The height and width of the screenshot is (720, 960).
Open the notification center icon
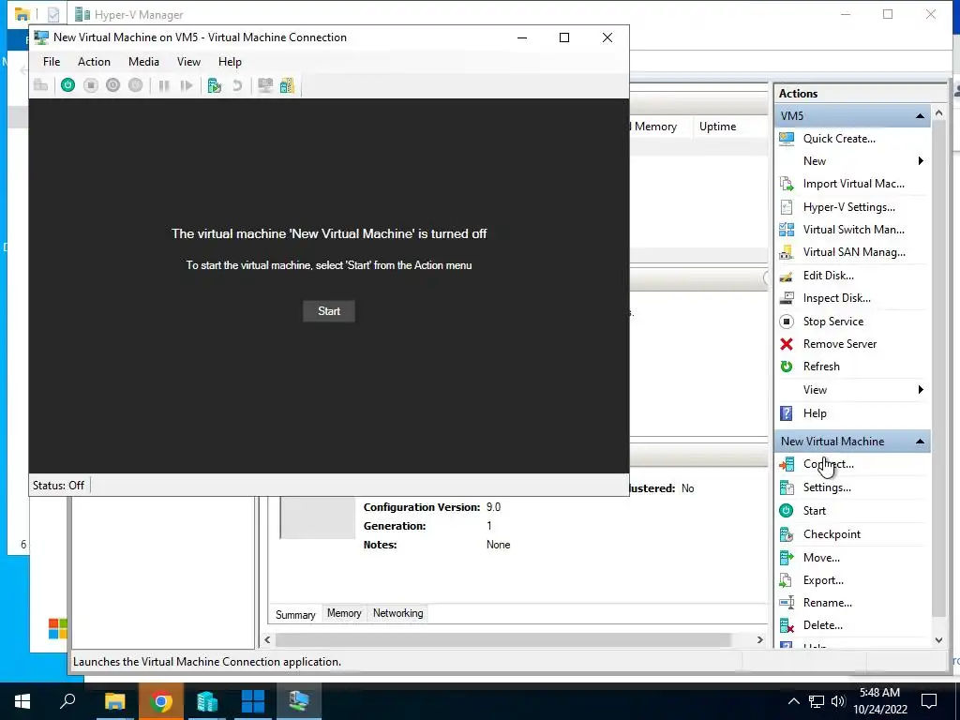pyautogui.click(x=929, y=701)
